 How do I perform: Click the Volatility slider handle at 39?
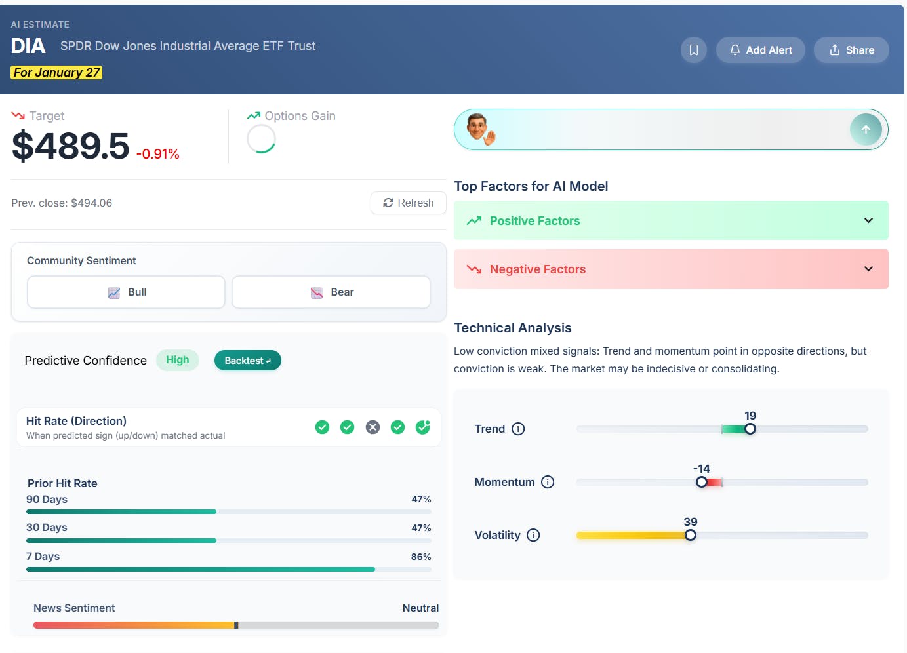[691, 535]
